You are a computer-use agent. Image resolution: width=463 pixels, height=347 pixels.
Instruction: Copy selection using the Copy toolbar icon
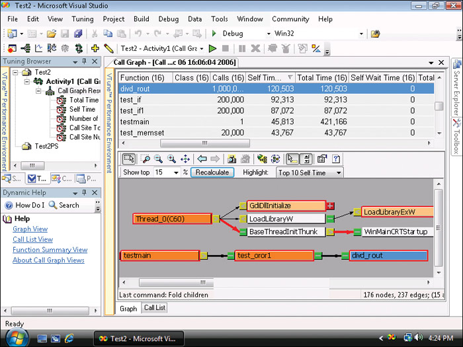coord(108,34)
